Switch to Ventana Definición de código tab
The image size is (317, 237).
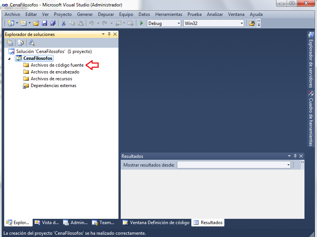(156, 223)
